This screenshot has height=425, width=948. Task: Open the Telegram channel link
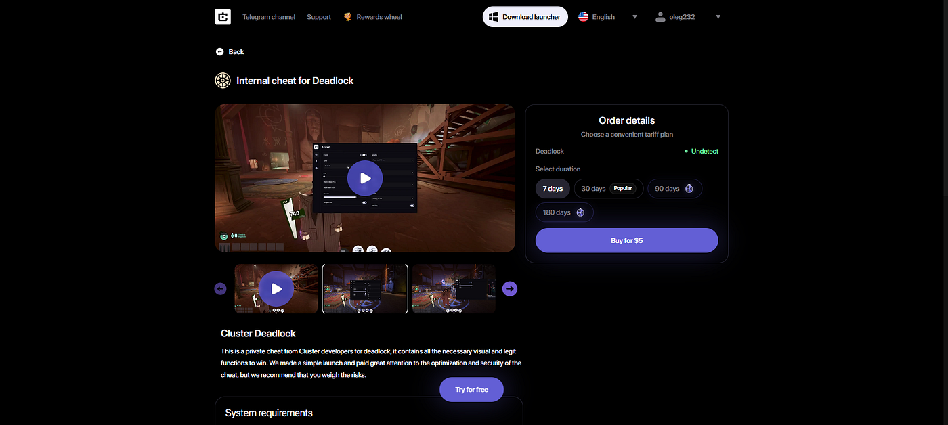[269, 17]
